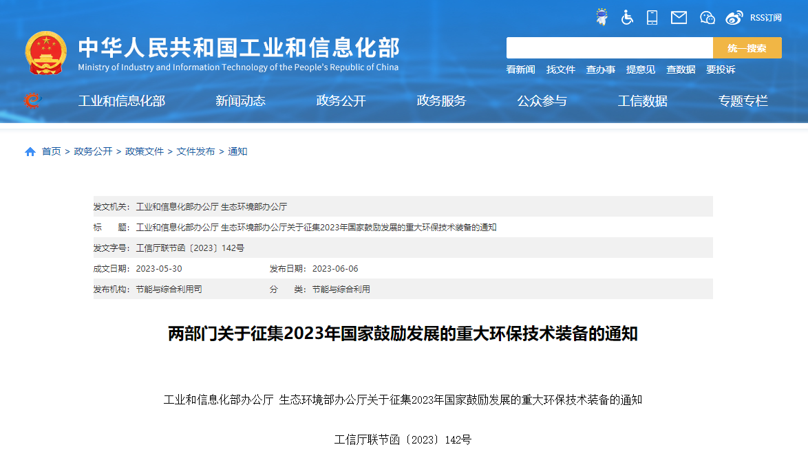
Task: Click the 要投诉 quick link
Action: [x=721, y=69]
